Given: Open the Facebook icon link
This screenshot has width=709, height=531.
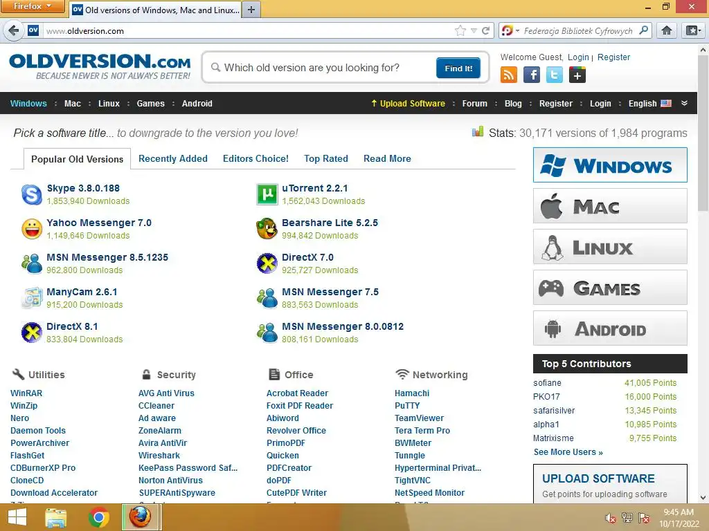Looking at the screenshot, I should click(532, 75).
